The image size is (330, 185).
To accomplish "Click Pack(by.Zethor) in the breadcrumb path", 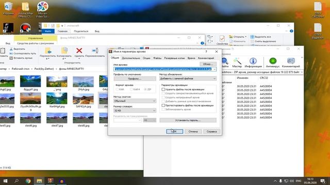I will pyautogui.click(x=44, y=69).
